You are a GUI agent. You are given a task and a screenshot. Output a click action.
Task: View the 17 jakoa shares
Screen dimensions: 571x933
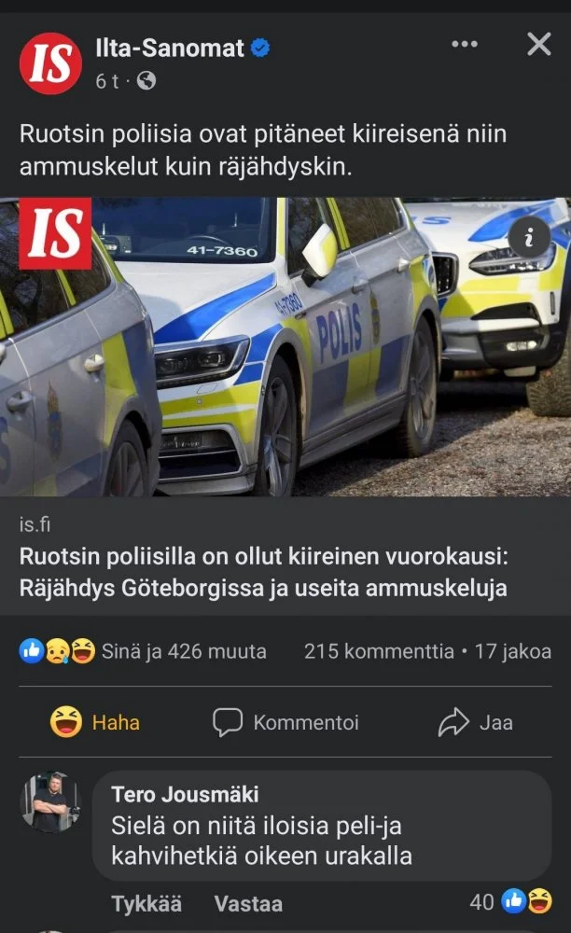point(513,651)
